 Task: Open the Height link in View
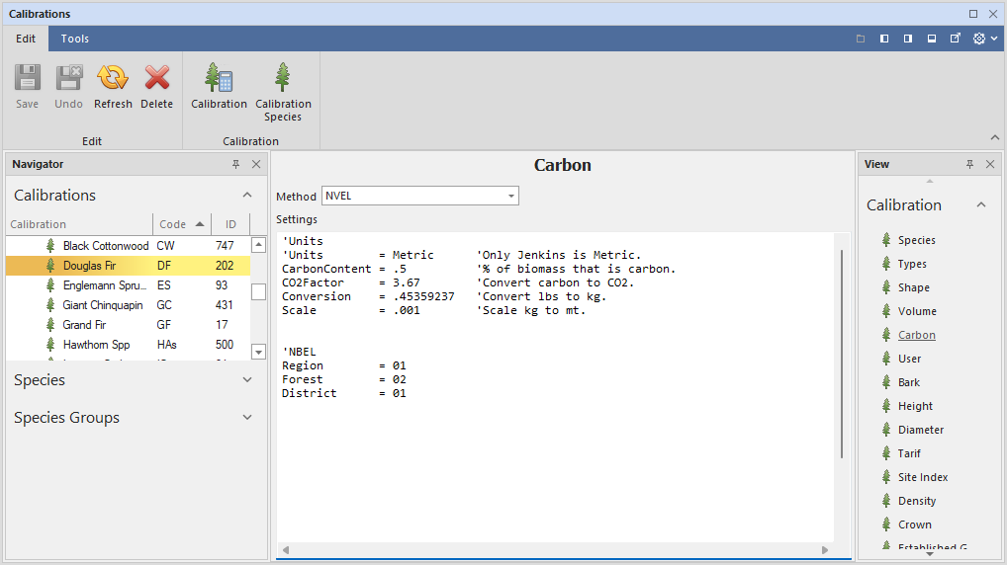click(915, 406)
